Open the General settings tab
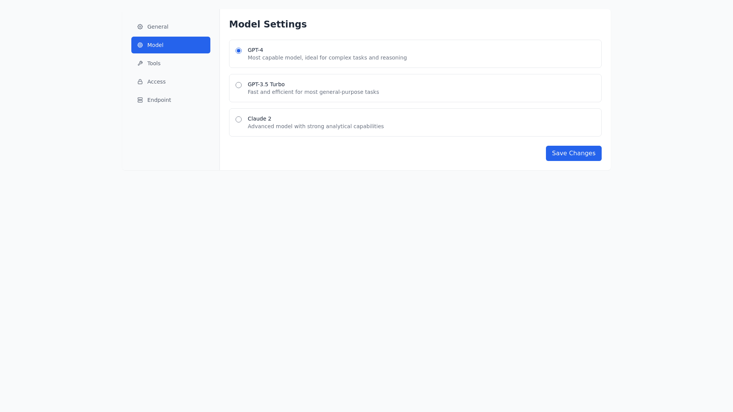 click(158, 27)
